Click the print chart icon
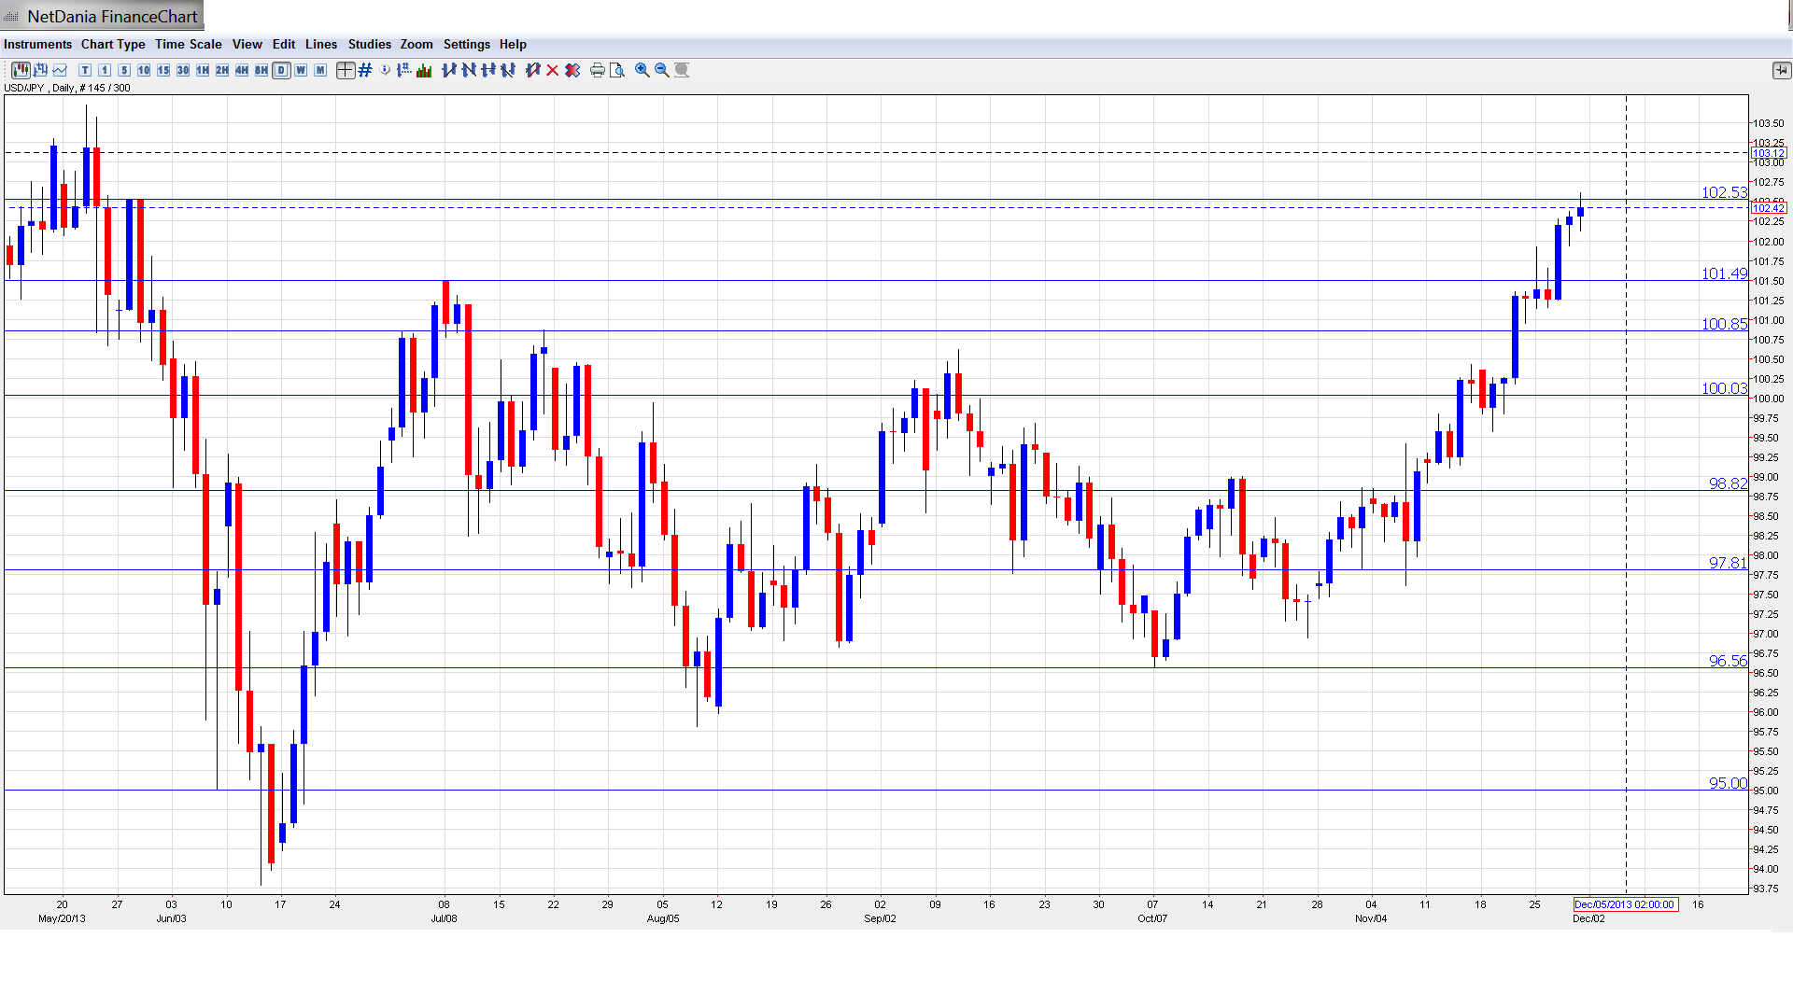 (598, 70)
